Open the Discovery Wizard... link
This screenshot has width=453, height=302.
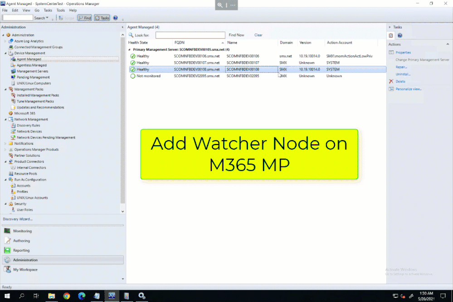(18, 219)
